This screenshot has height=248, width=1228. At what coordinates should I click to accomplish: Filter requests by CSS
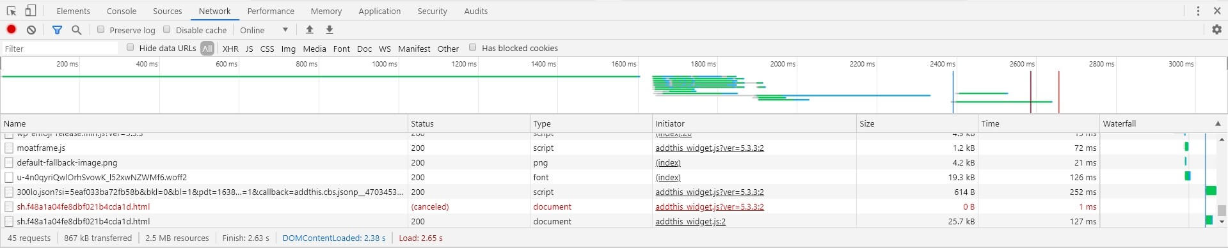point(267,49)
